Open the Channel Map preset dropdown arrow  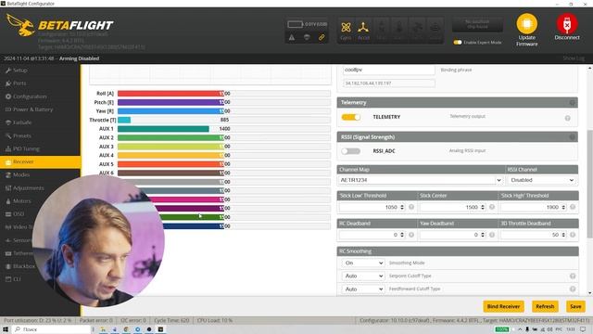tap(498, 180)
